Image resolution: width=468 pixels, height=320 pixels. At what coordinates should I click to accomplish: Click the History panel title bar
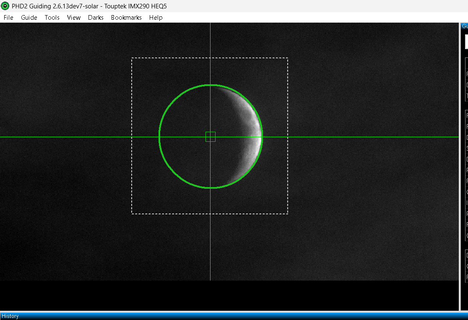[234, 316]
